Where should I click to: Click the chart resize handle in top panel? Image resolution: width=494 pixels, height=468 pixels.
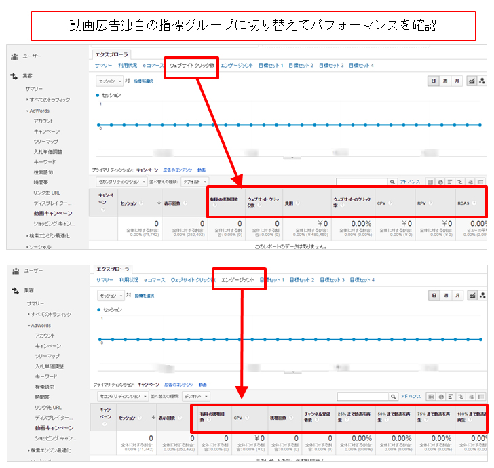(x=292, y=157)
